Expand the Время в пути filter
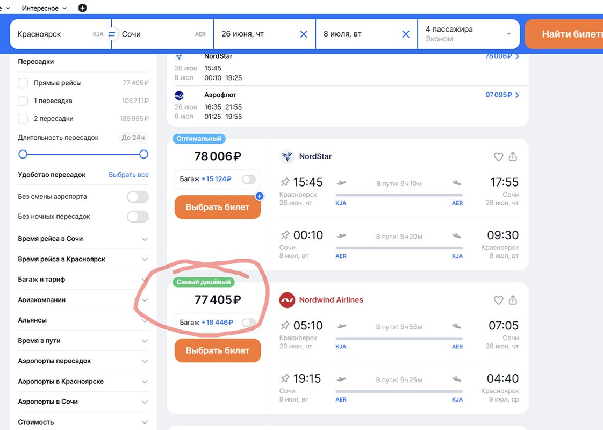Image resolution: width=603 pixels, height=430 pixels. (83, 341)
